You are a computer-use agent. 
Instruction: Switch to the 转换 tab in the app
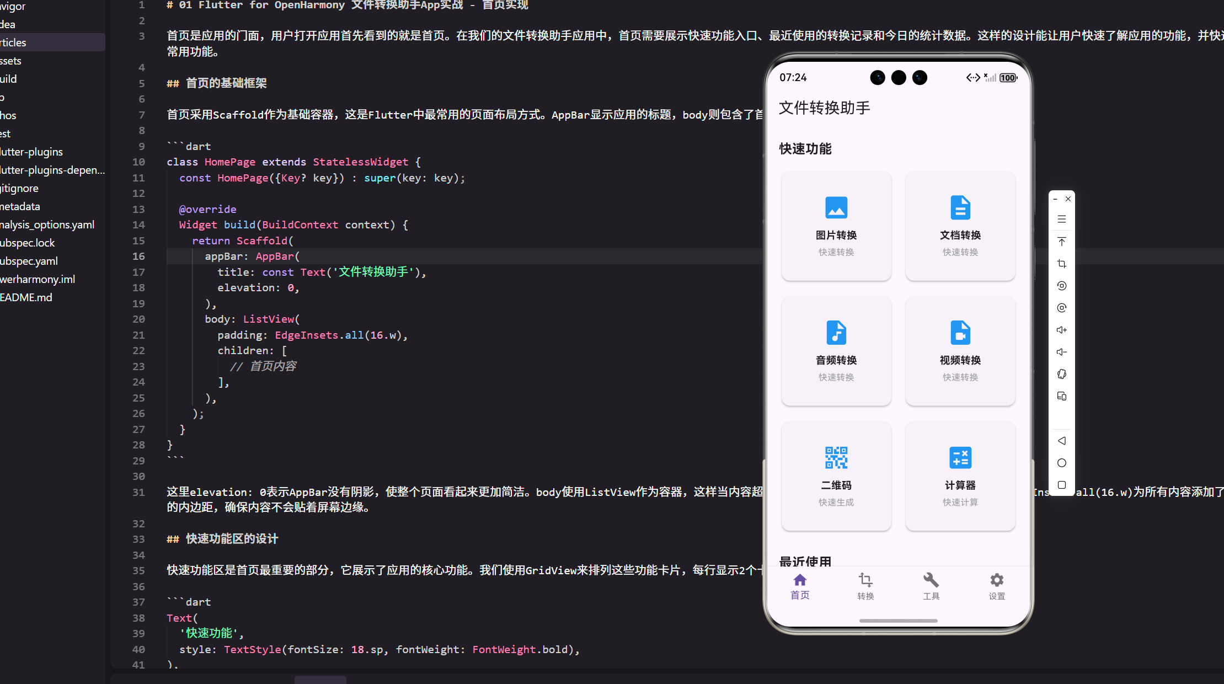865,586
